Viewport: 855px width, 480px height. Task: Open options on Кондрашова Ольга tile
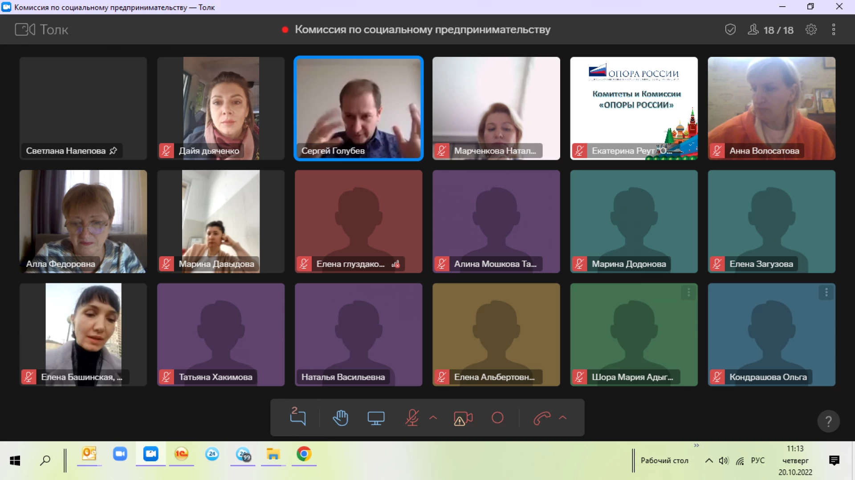click(826, 292)
